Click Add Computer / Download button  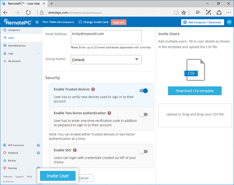[202, 22]
